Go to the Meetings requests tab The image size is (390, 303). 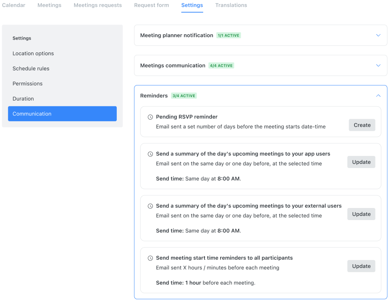point(98,5)
